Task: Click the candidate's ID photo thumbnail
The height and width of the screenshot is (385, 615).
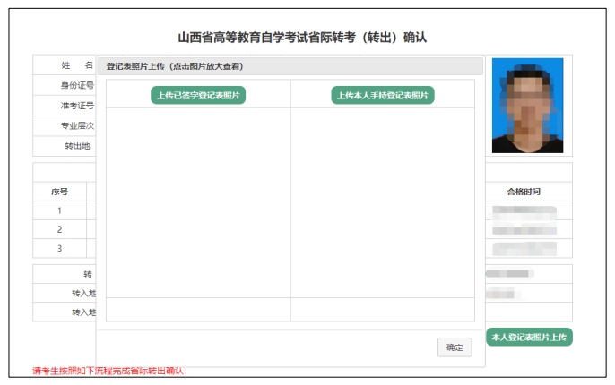Action: (x=527, y=106)
